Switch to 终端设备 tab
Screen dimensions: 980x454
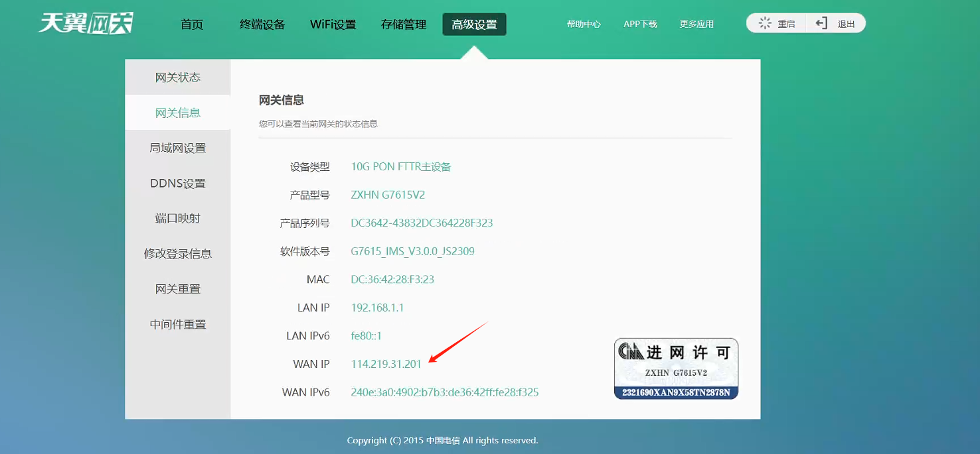pyautogui.click(x=262, y=25)
